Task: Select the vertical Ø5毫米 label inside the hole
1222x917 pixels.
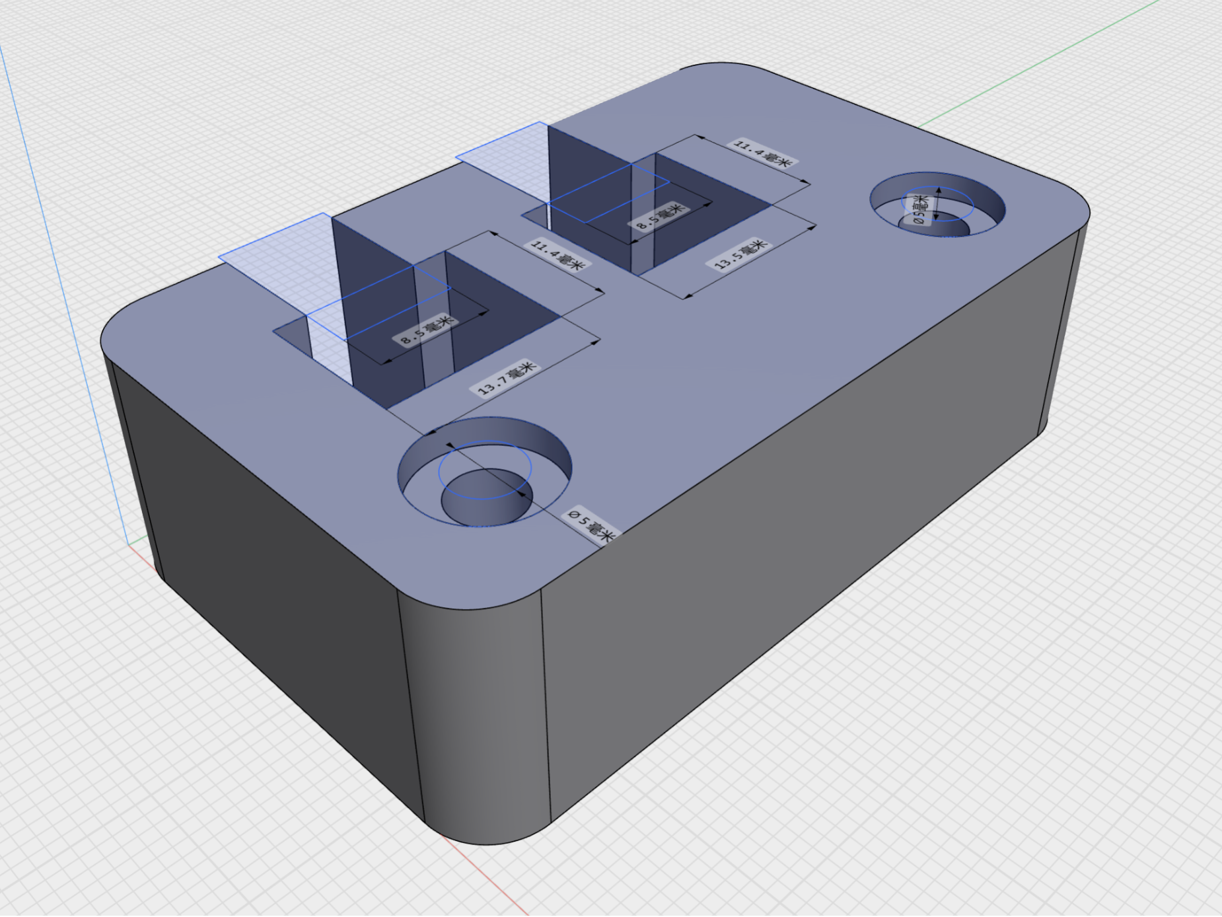Action: [x=920, y=209]
